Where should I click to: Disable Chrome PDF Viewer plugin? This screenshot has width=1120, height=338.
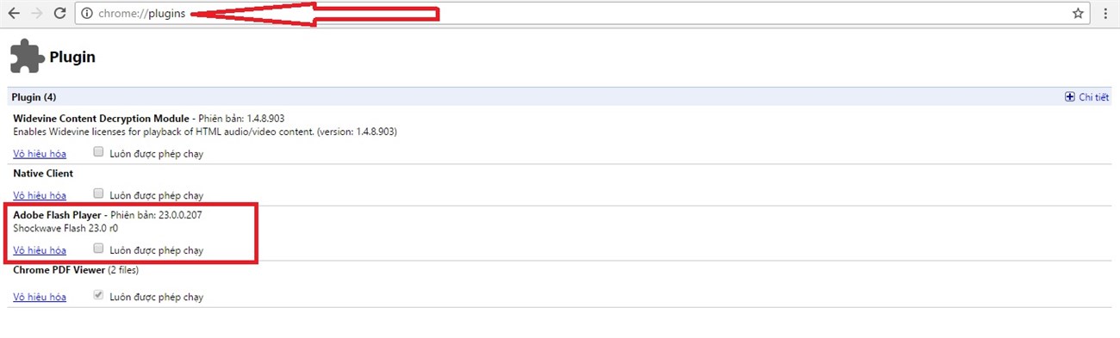pos(40,297)
